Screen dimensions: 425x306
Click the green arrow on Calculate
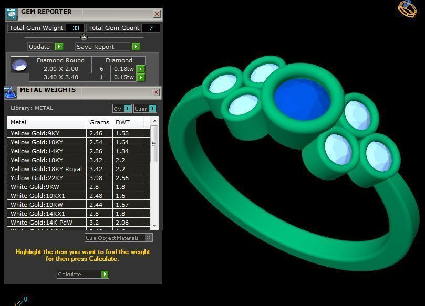(105, 275)
